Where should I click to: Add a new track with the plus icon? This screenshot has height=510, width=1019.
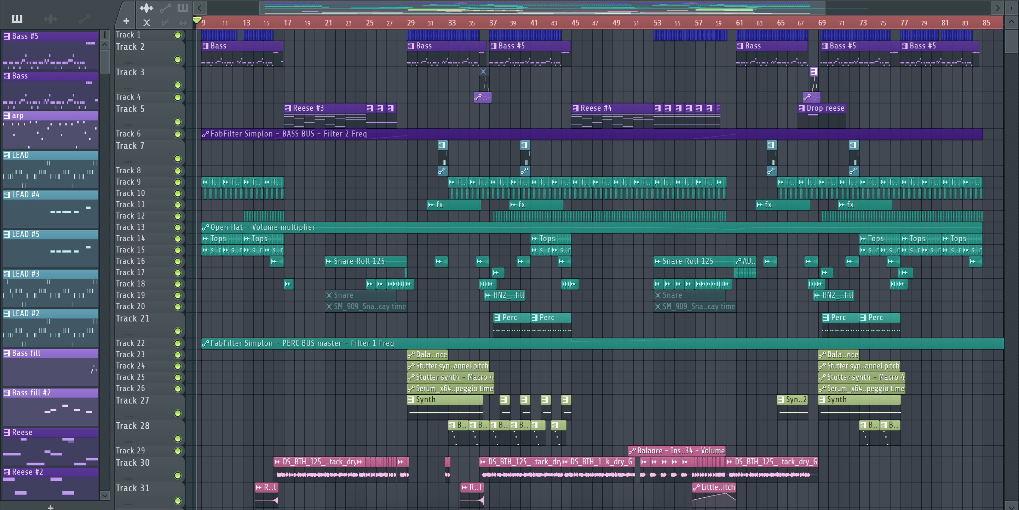[x=126, y=21]
